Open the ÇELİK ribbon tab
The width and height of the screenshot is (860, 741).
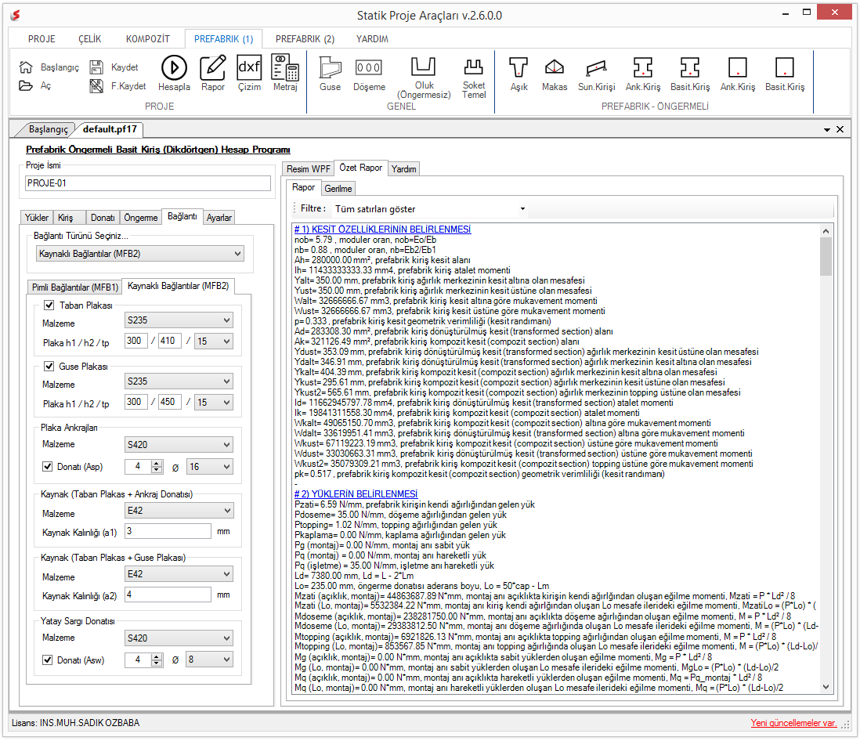(89, 39)
